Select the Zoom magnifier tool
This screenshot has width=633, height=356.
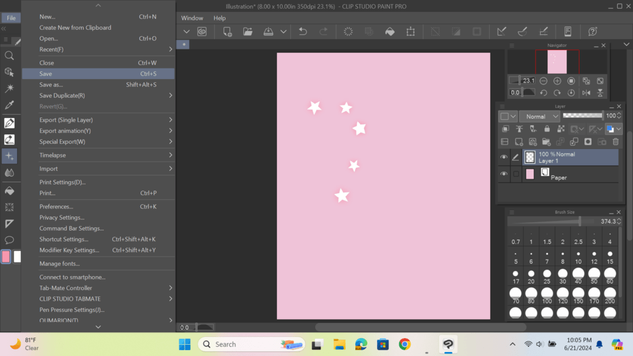(x=9, y=56)
